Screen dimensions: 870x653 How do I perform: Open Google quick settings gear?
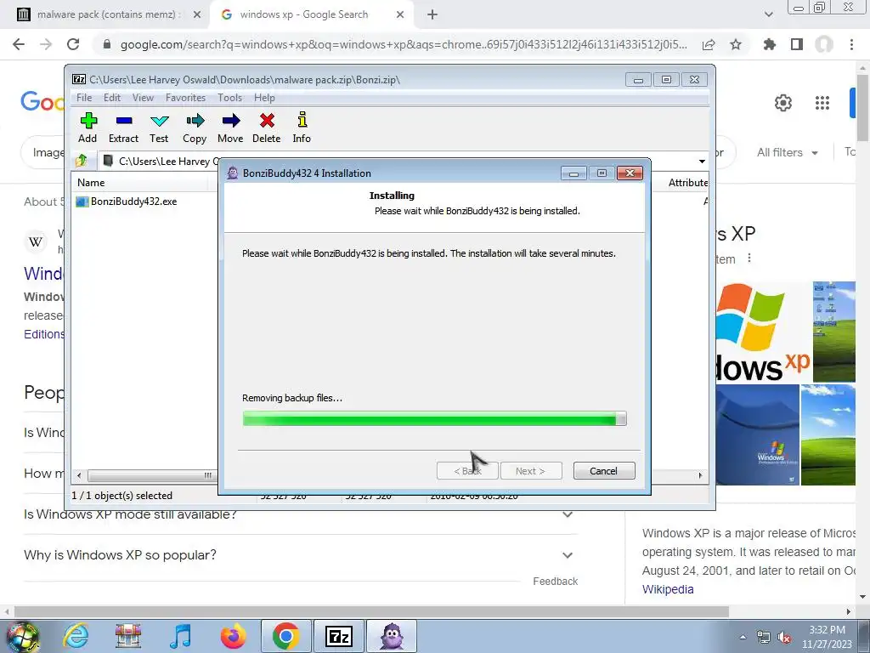tap(782, 103)
